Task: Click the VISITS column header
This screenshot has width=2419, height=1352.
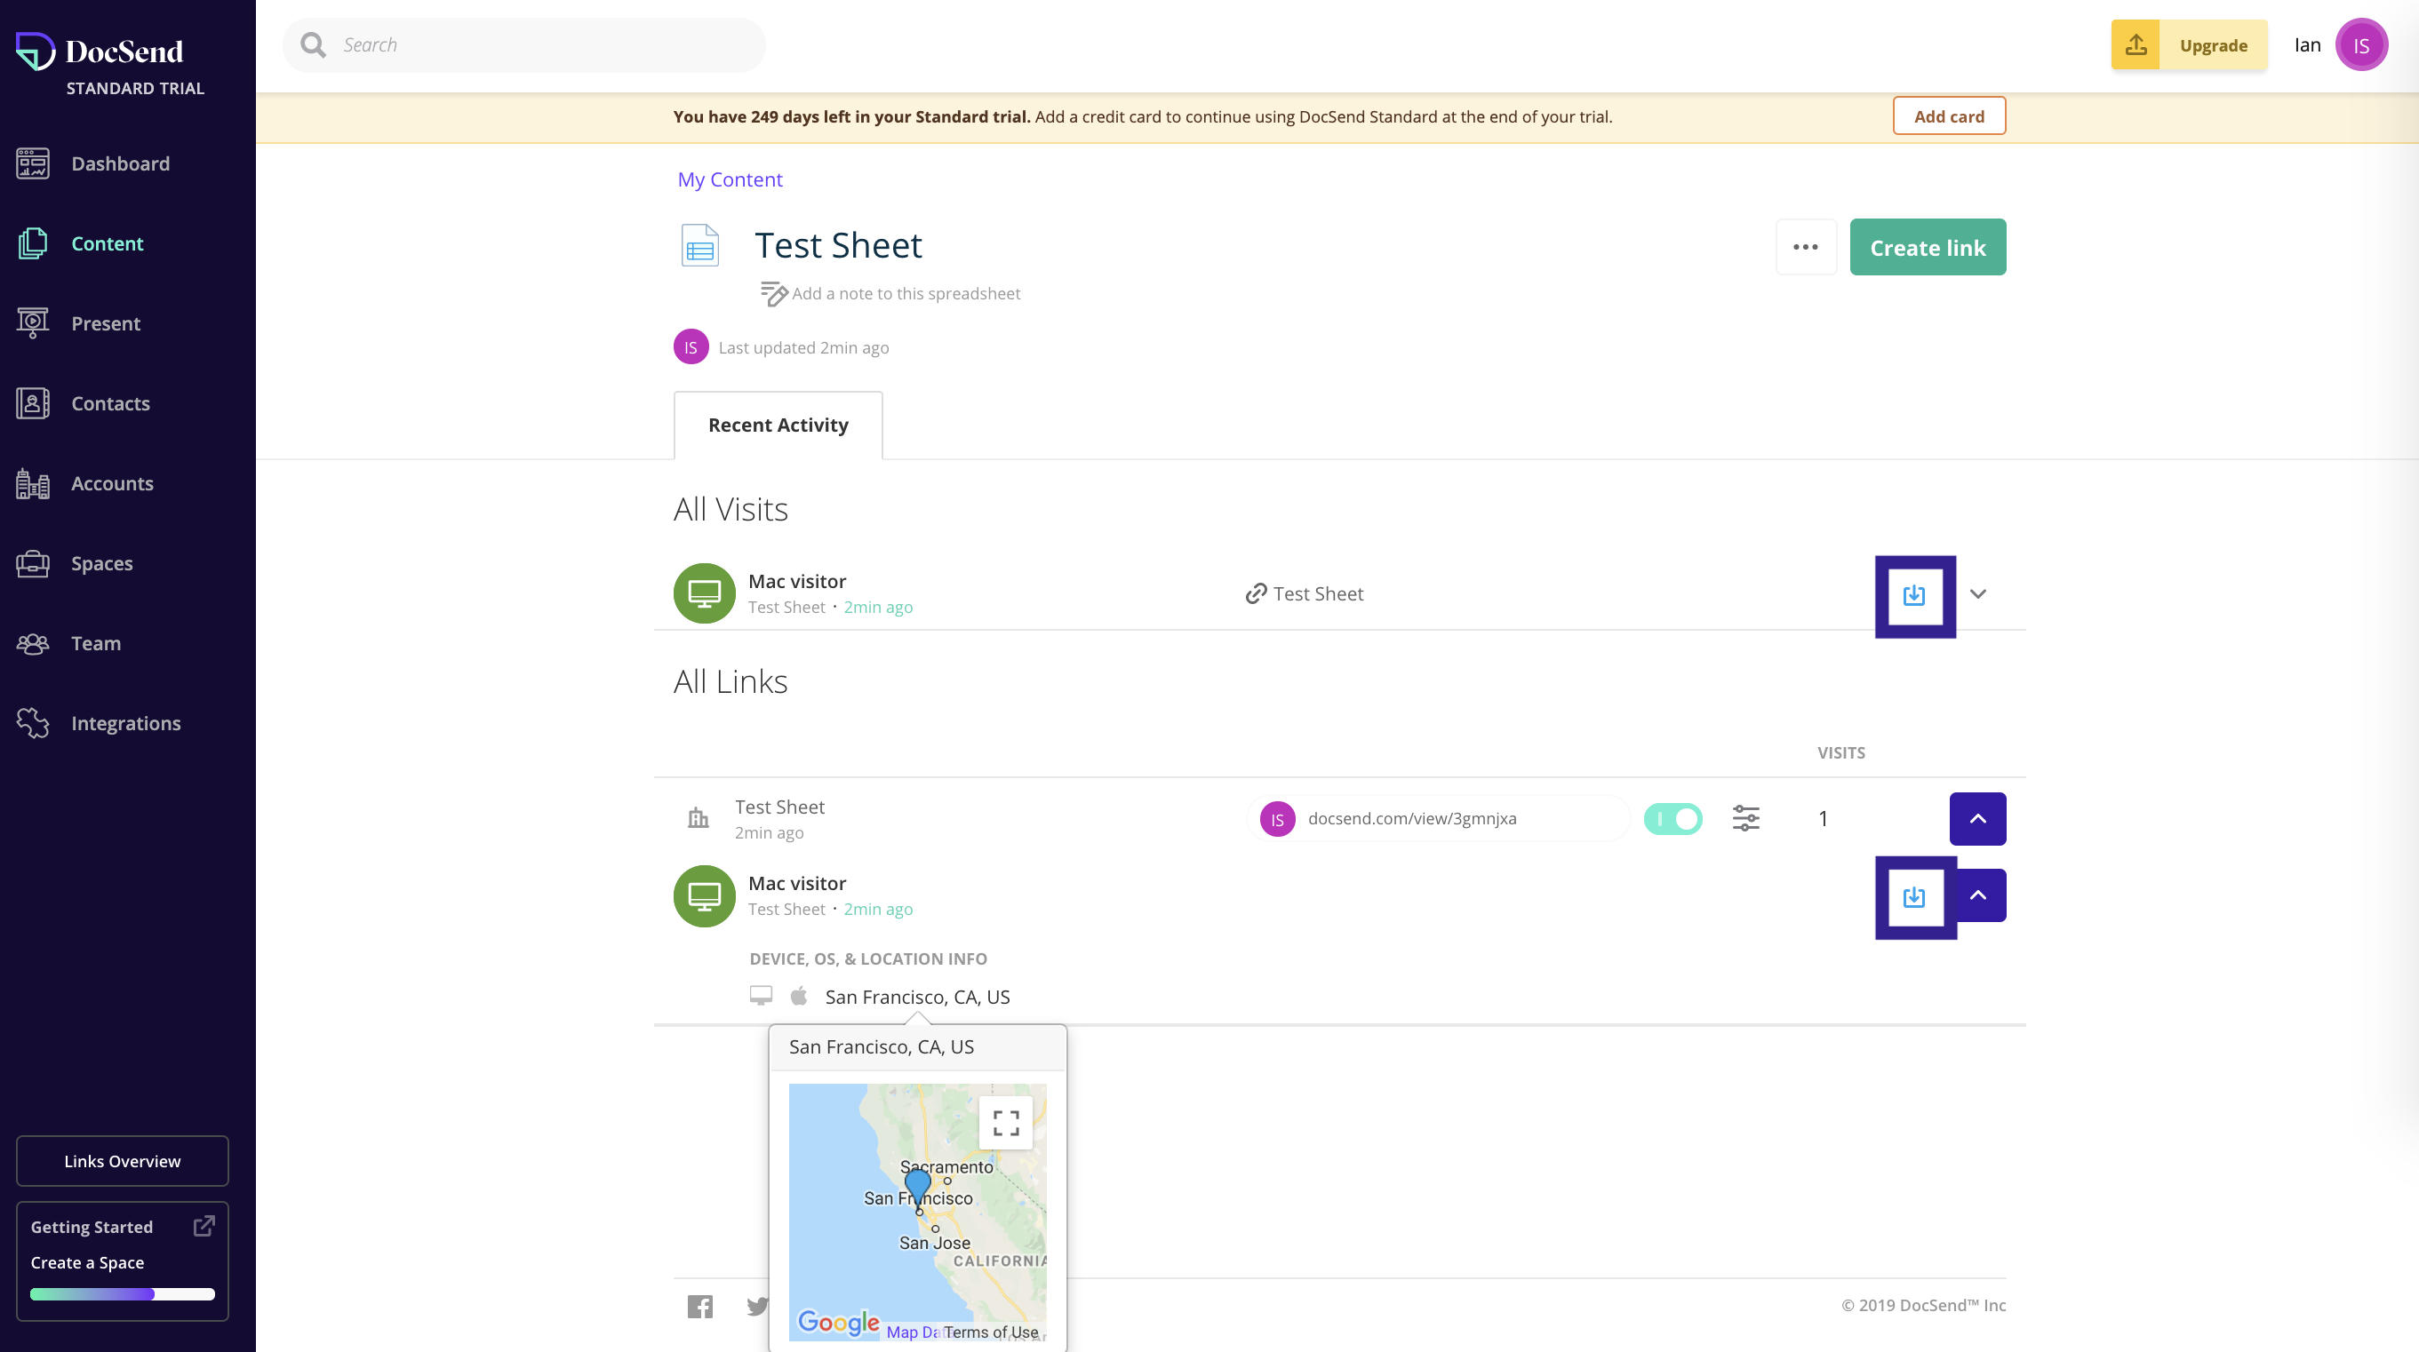Action: click(1840, 752)
